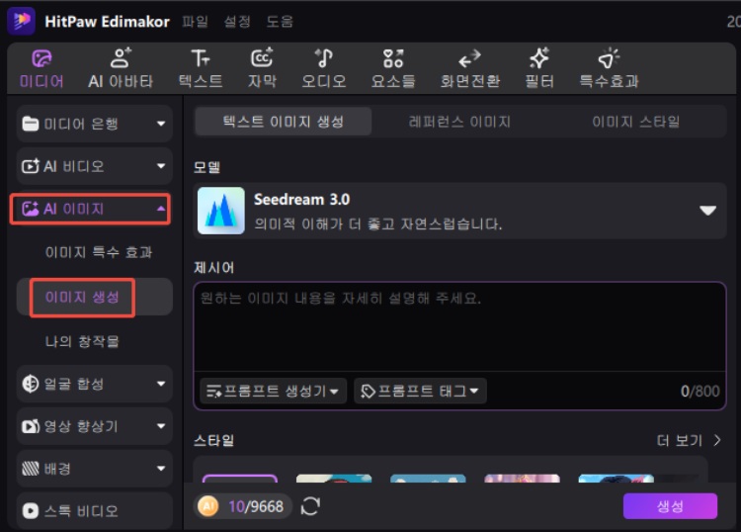This screenshot has width=741, height=532.
Task: Click the AI 이미지 sidebar icon
Action: coord(31,209)
